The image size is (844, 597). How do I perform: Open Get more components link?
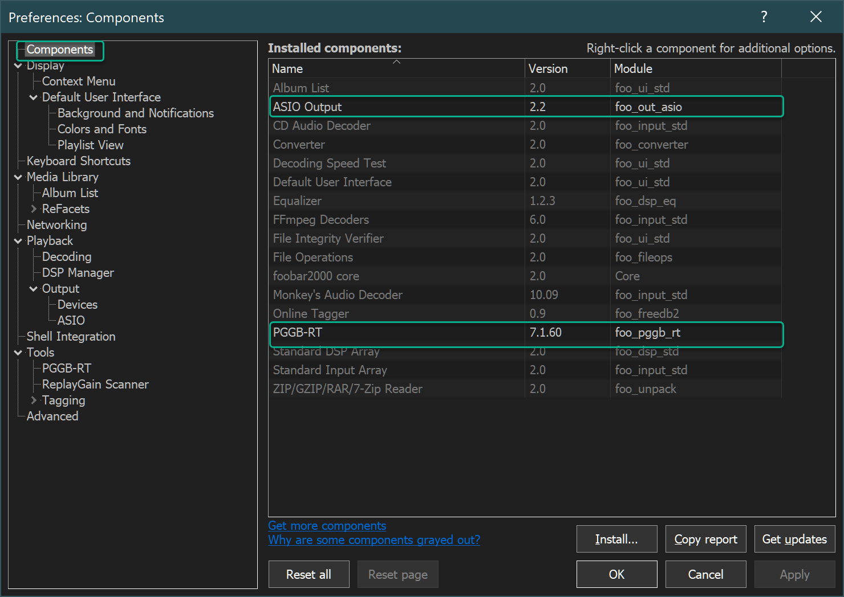tap(327, 526)
